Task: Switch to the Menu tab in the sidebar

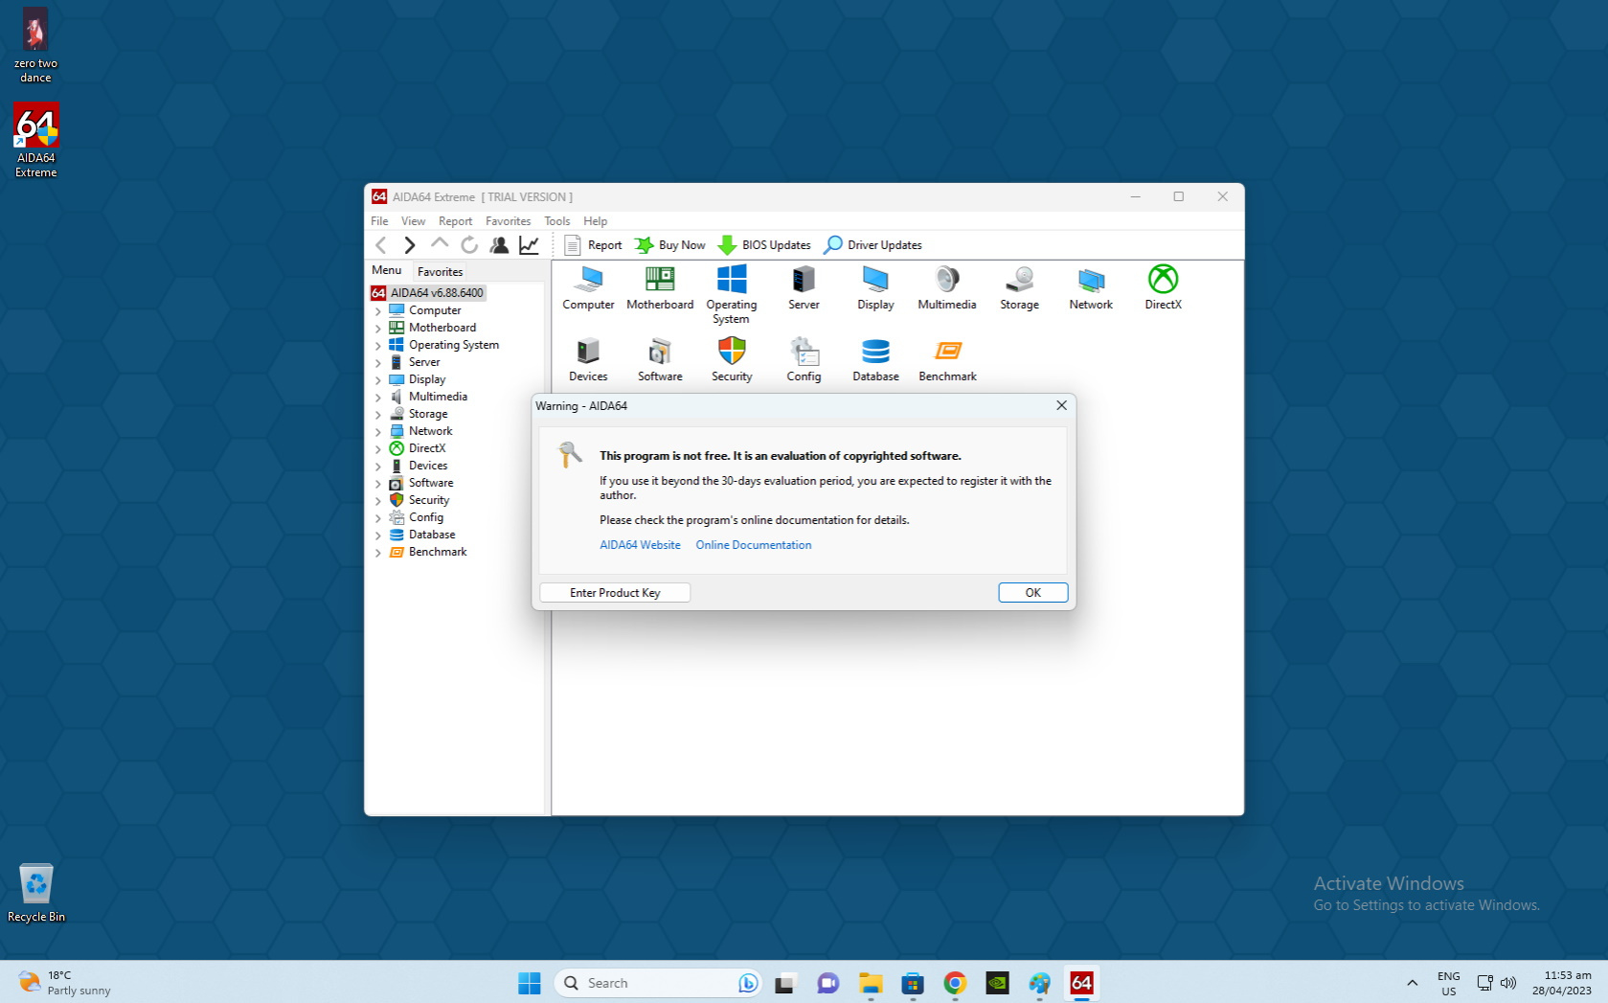Action: pos(387,270)
